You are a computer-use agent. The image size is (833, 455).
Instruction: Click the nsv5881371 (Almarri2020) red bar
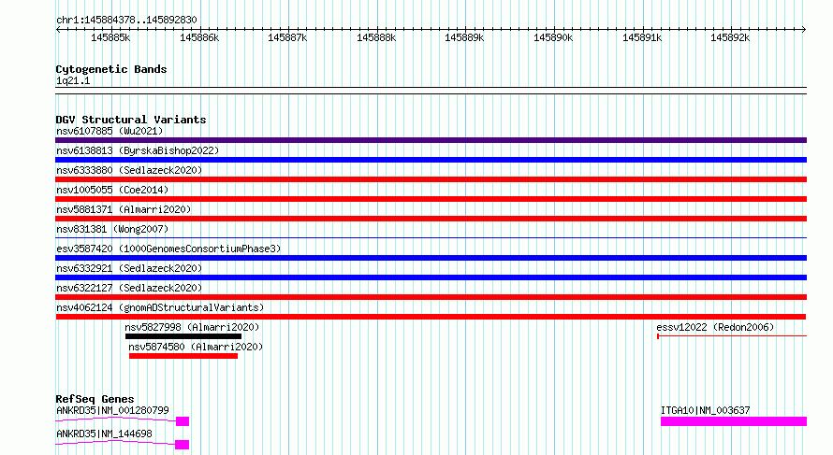(431, 219)
